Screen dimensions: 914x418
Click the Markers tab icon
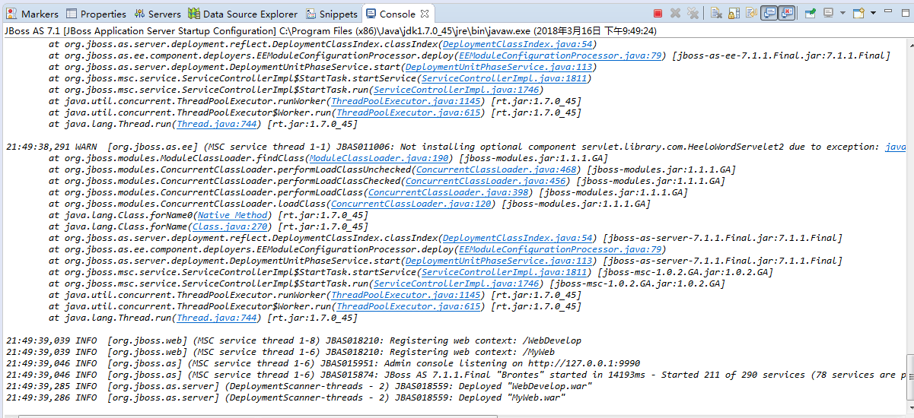pos(12,14)
